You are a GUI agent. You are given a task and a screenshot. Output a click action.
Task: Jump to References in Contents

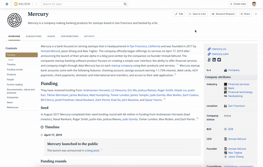pos(12,107)
